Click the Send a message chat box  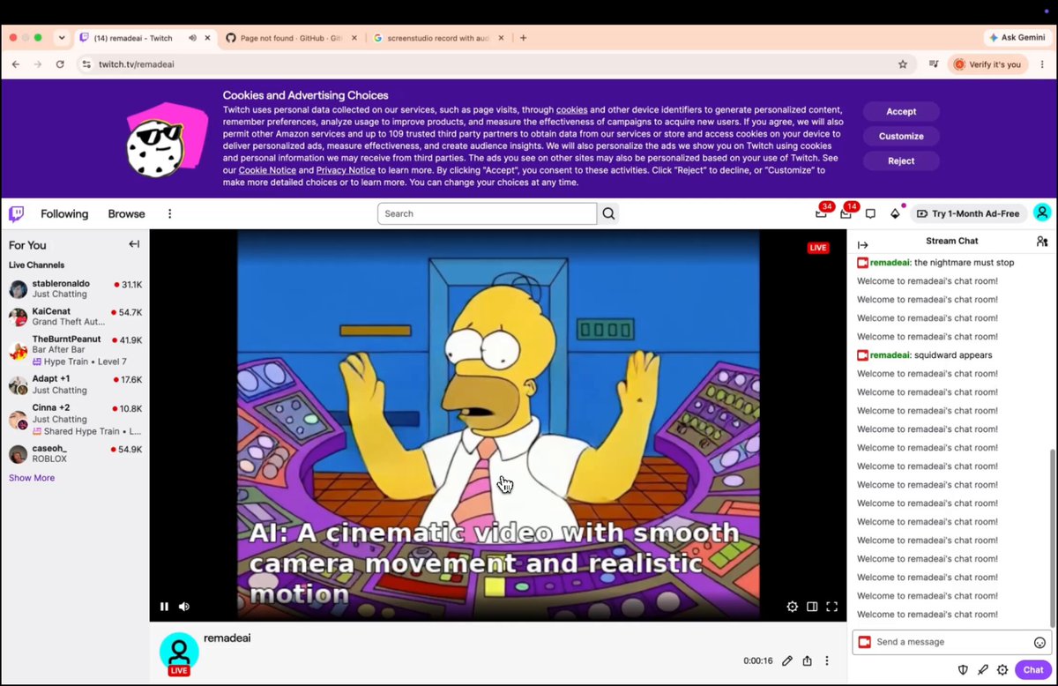click(x=952, y=643)
